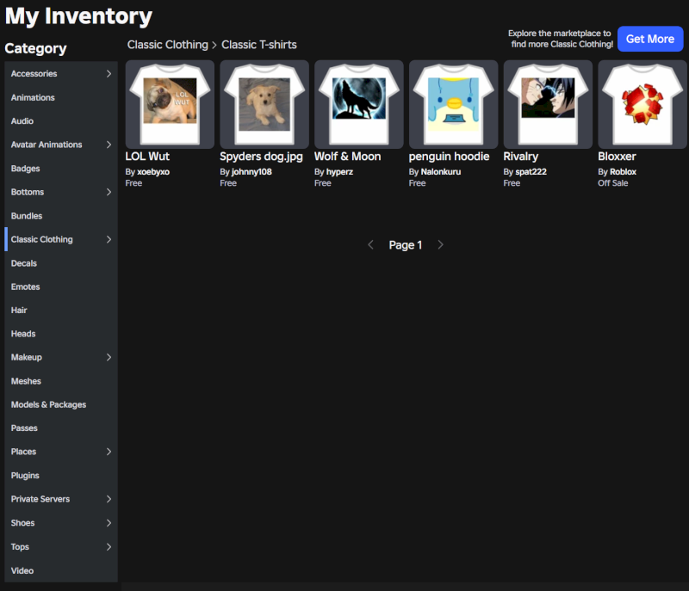Open creator hyperz's profile
Screen dimensions: 689x591
339,172
